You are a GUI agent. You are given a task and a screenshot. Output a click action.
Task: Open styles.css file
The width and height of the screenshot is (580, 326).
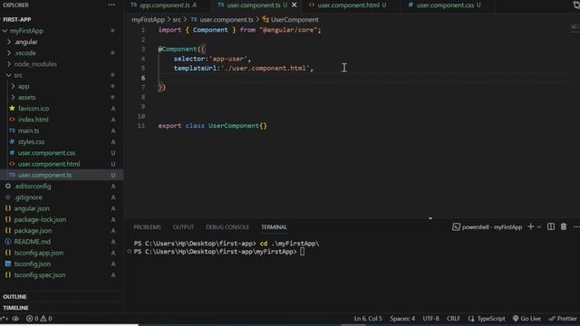click(x=31, y=141)
